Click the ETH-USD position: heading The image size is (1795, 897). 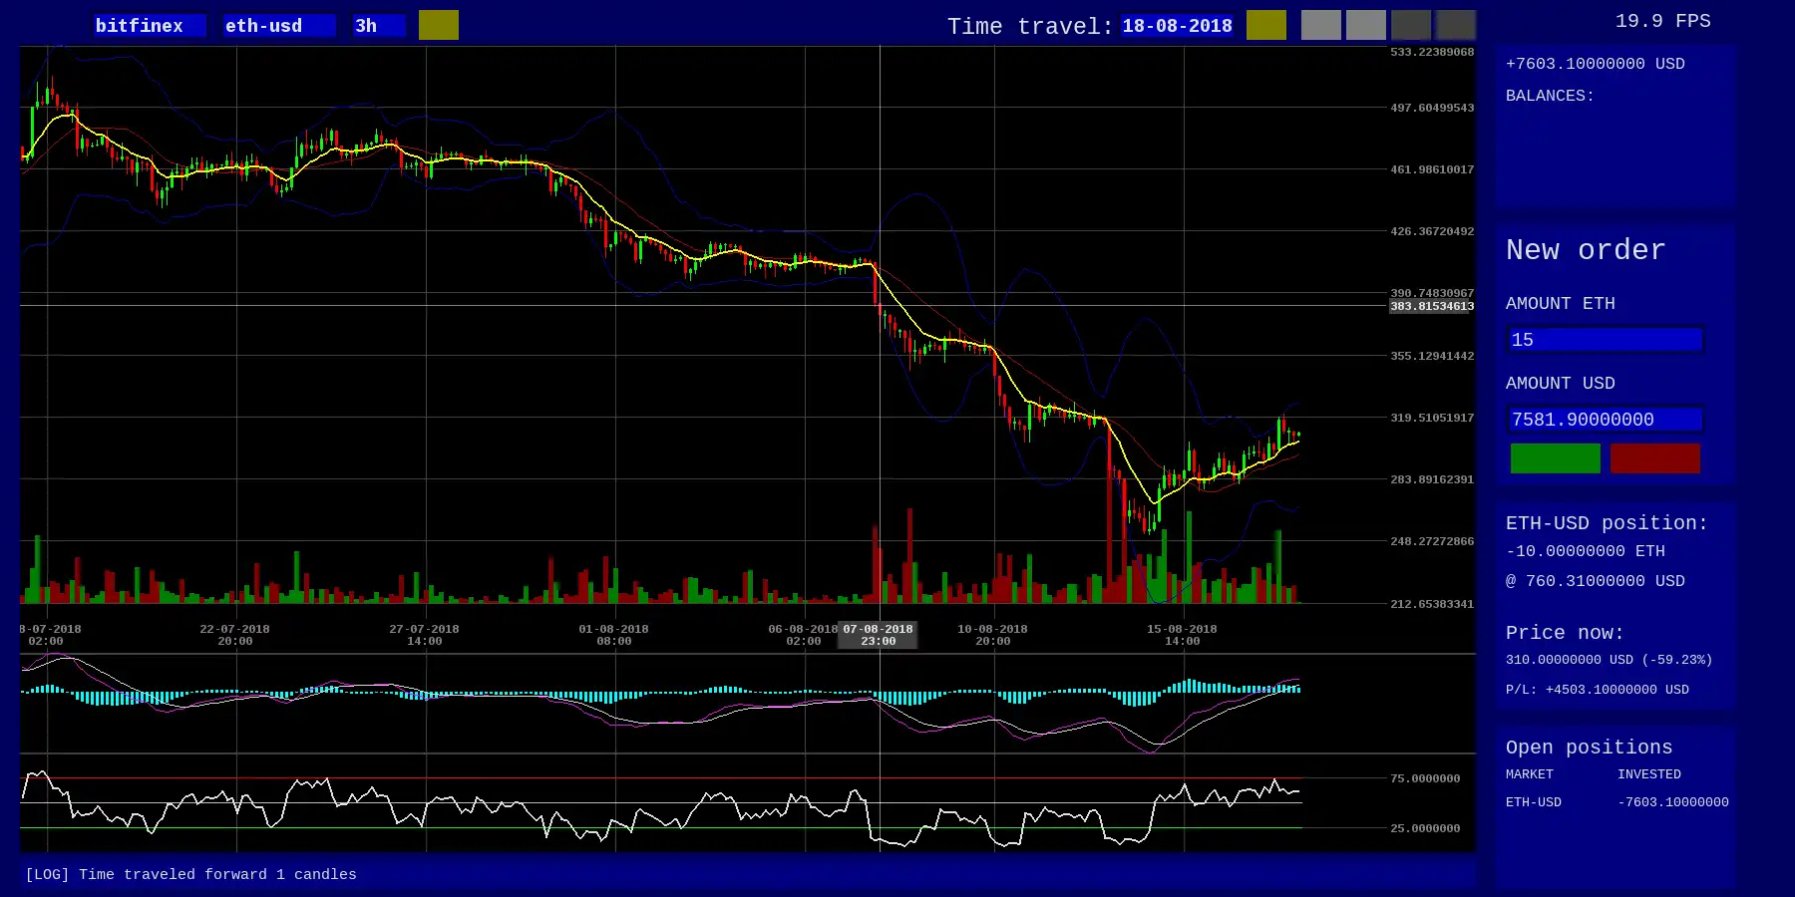pyautogui.click(x=1607, y=523)
